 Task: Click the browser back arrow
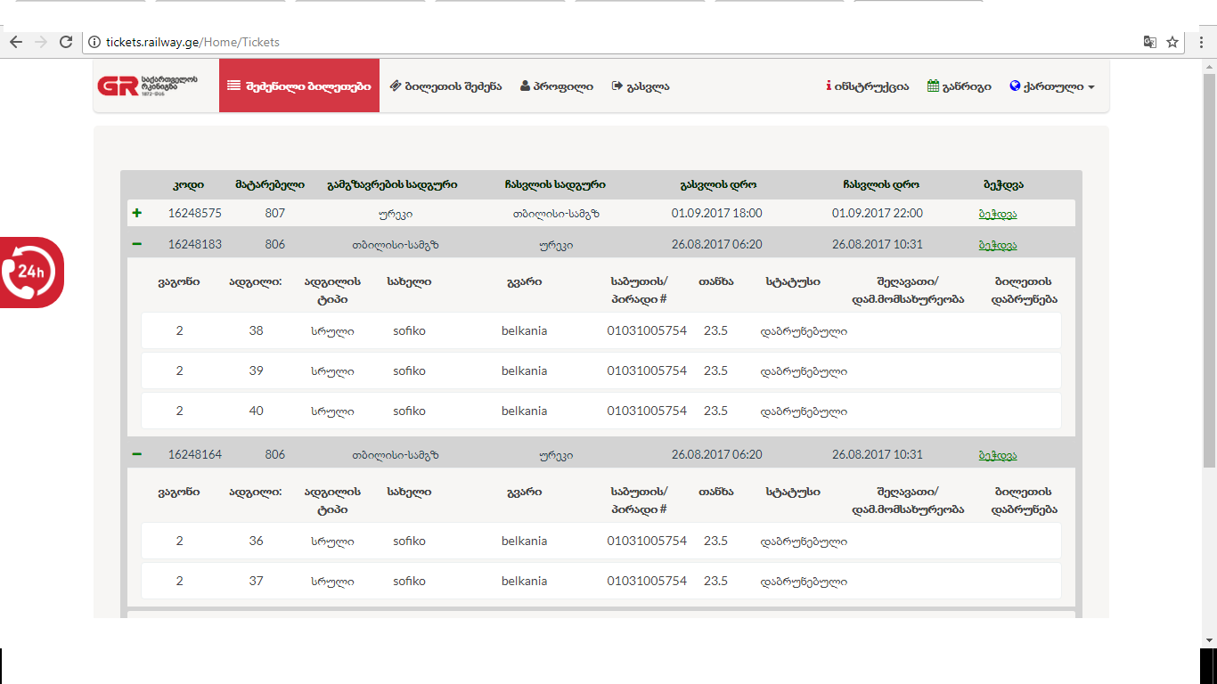(16, 42)
